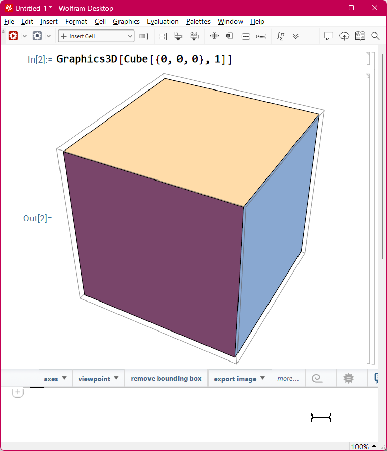The image size is (387, 451).
Task: Open the math typesetting integral-pi icon
Action: click(x=281, y=36)
